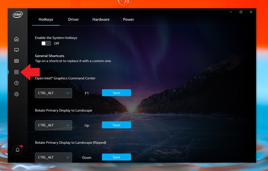Click the System icon marked by the arrow
The height and width of the screenshot is (171, 268).
pyautogui.click(x=16, y=72)
